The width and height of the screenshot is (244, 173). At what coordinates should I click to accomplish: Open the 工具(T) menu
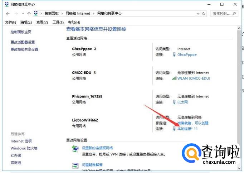58,22
